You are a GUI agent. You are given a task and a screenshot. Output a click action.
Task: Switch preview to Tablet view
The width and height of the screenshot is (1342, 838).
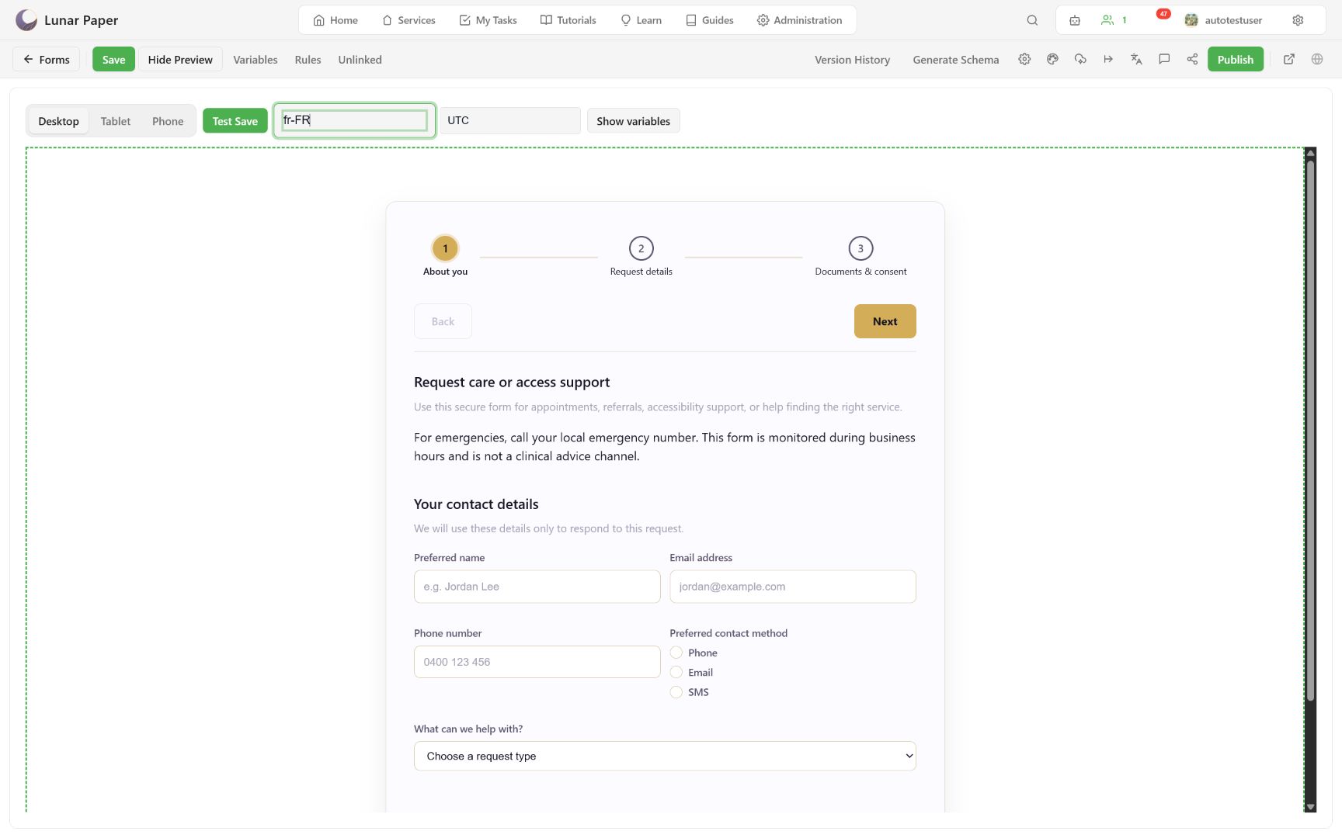click(116, 121)
